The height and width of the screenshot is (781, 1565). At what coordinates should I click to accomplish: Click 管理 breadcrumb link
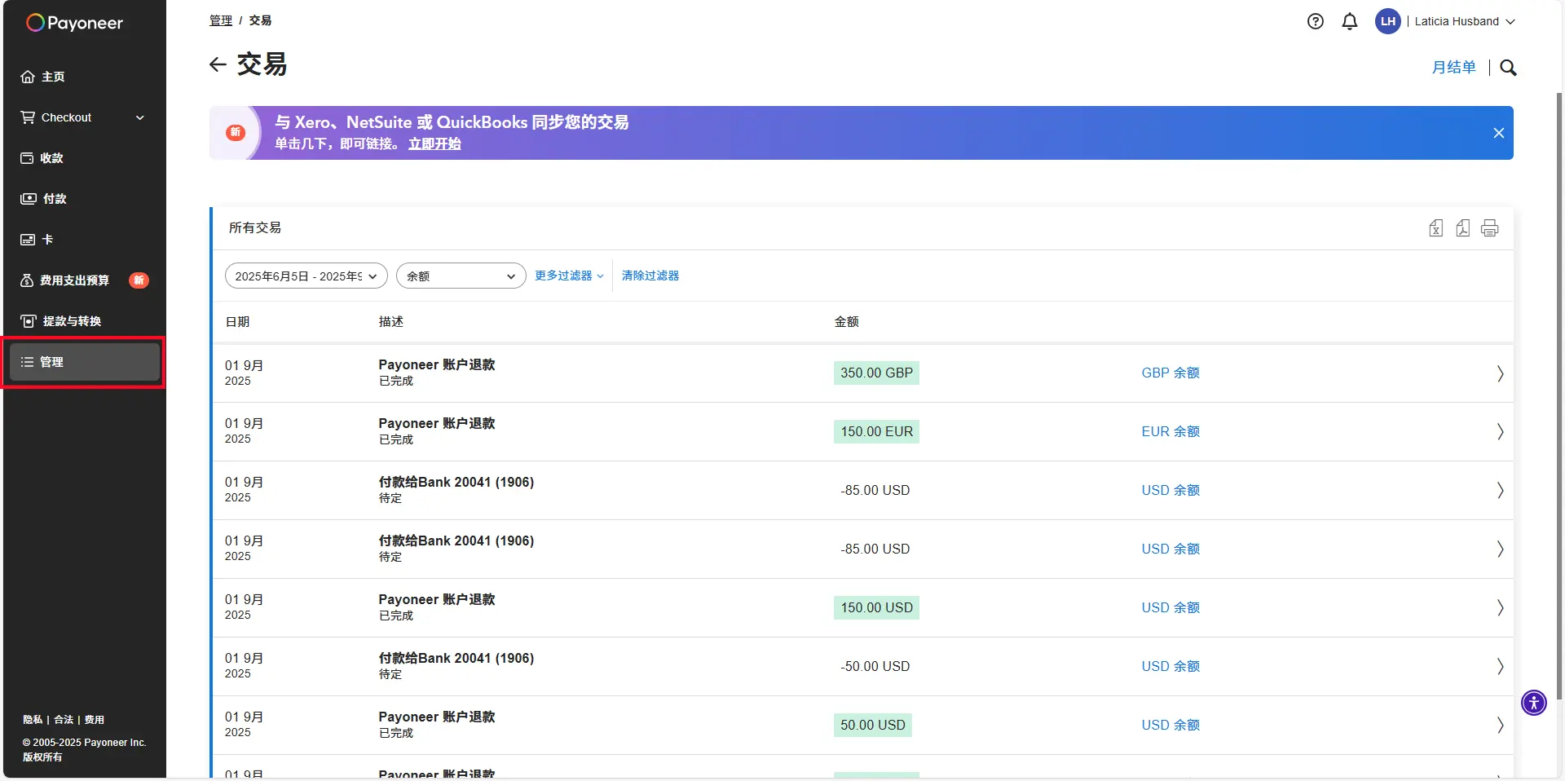point(221,20)
